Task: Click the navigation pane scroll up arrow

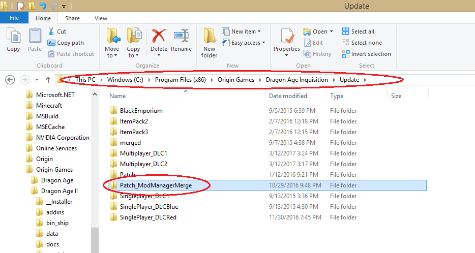Action: coord(95,94)
